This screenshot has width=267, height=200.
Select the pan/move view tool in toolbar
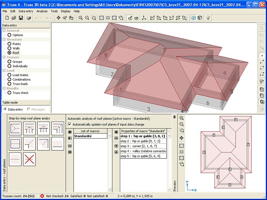(58, 18)
